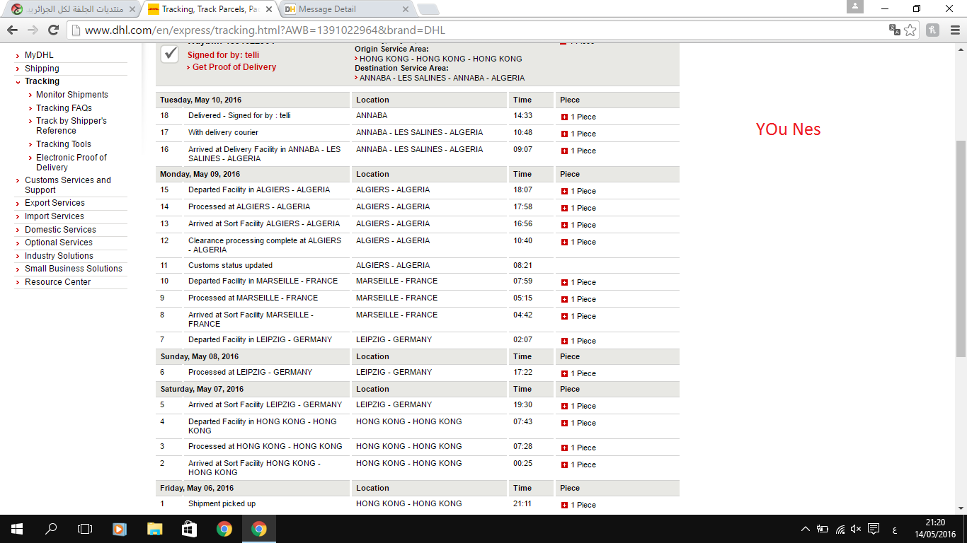Expand piece for Arrived at Delivery Facility ANNABA row
967x543 pixels.
click(564, 151)
